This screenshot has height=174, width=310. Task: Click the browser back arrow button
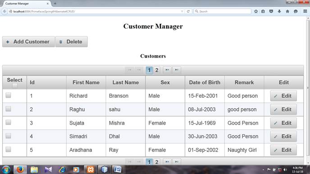tap(5, 11)
